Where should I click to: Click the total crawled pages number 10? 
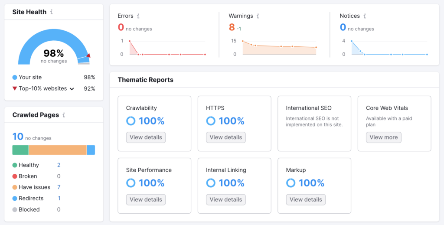18,137
